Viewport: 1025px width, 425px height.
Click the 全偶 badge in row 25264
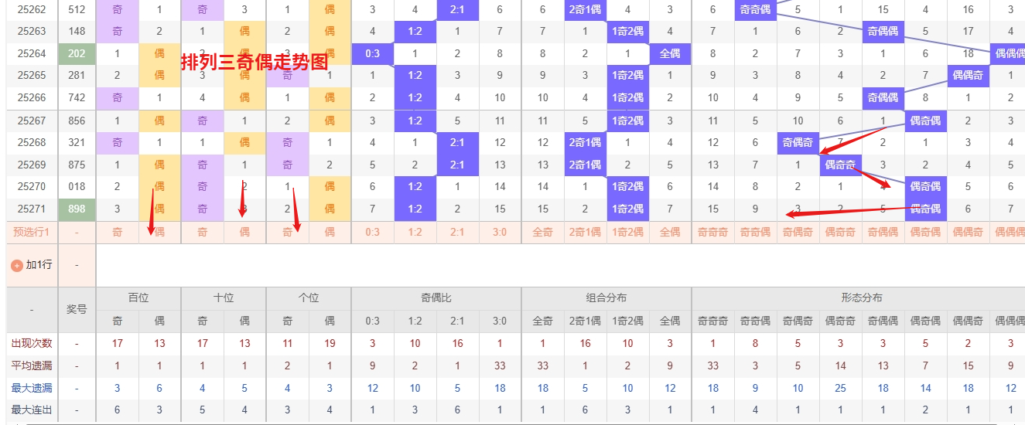coord(670,54)
